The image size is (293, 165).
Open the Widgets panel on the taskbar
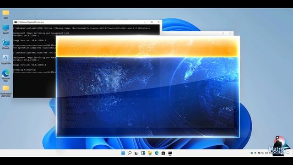pyautogui.click(x=143, y=153)
